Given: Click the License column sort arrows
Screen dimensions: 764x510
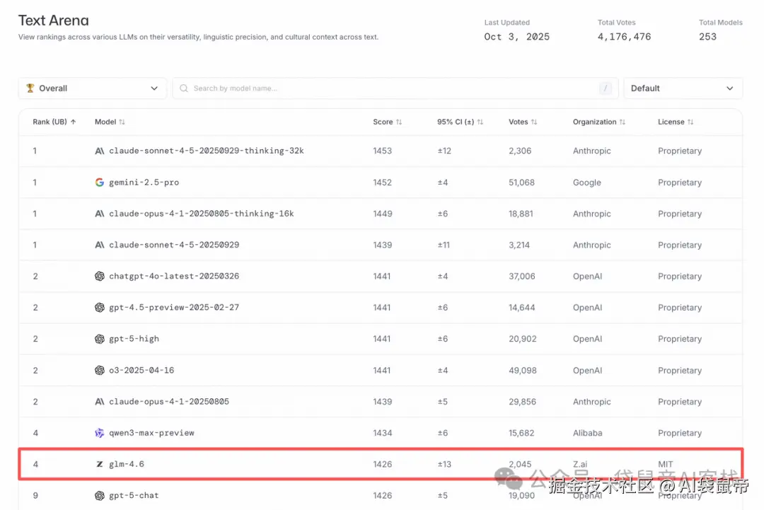Looking at the screenshot, I should [x=690, y=122].
